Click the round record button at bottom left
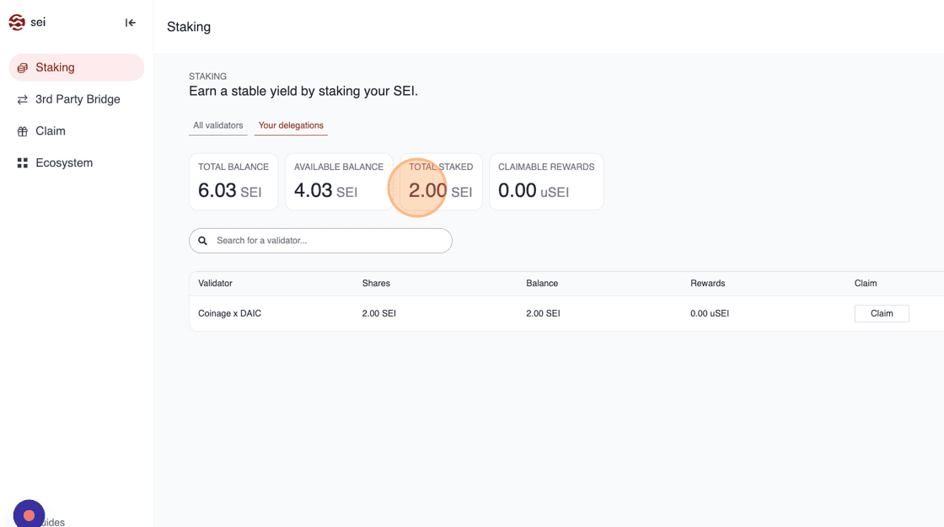Image resolution: width=944 pixels, height=527 pixels. (x=29, y=514)
